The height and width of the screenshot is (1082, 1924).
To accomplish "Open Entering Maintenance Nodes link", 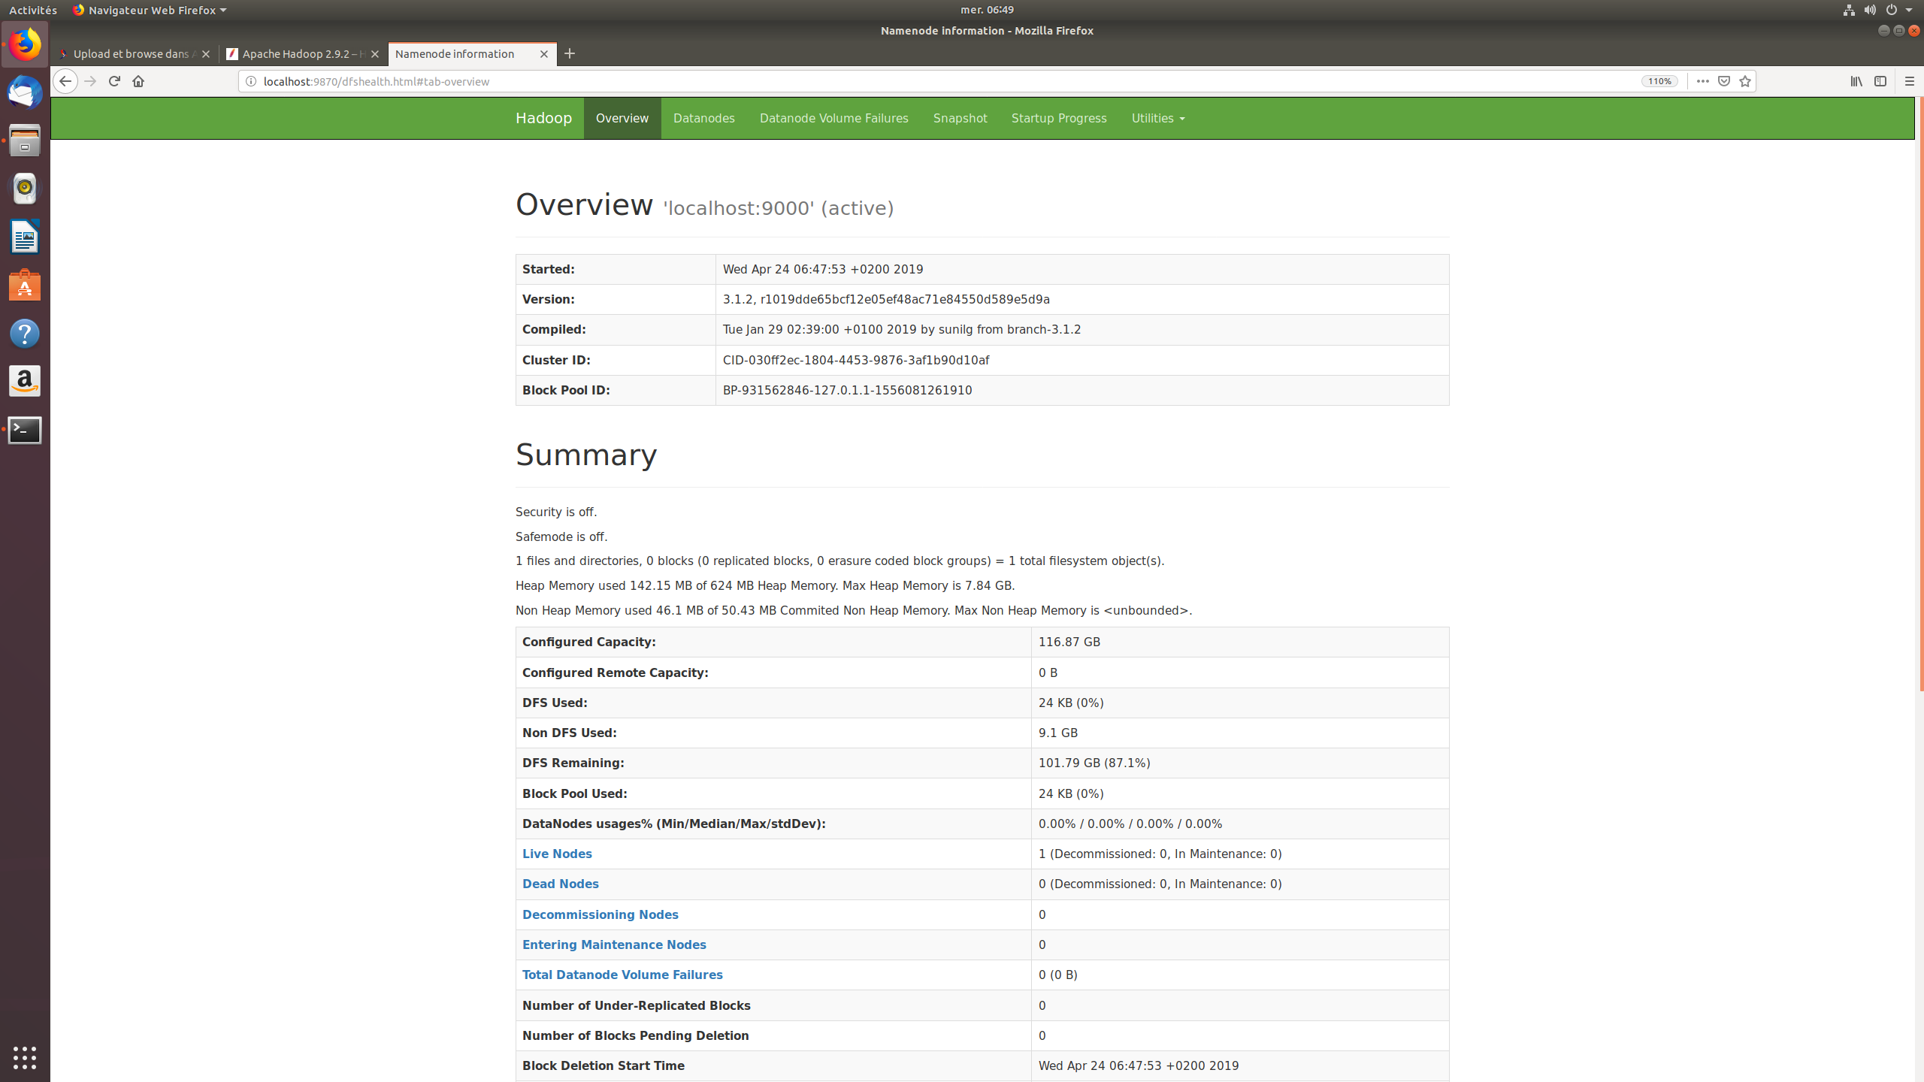I will 614,944.
